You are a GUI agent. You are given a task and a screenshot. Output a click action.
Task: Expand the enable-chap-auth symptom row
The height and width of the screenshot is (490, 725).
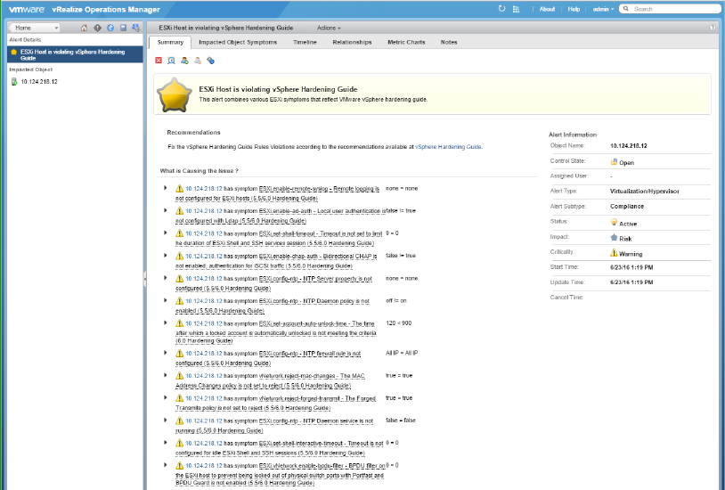click(x=165, y=256)
